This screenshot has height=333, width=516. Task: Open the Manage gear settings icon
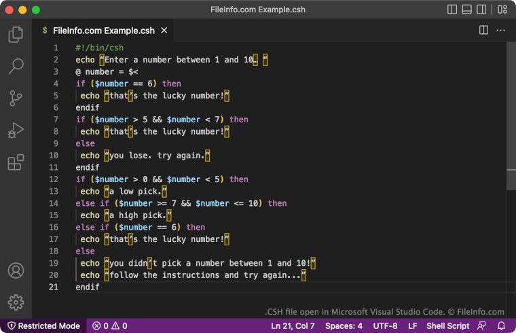click(x=16, y=302)
